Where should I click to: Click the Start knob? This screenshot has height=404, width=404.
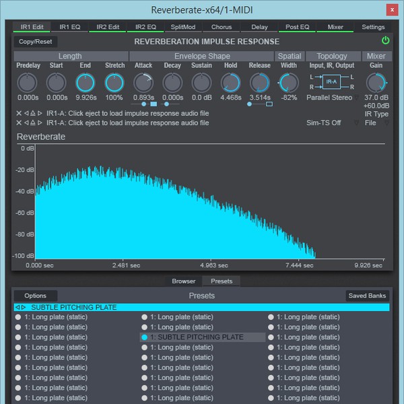click(56, 83)
